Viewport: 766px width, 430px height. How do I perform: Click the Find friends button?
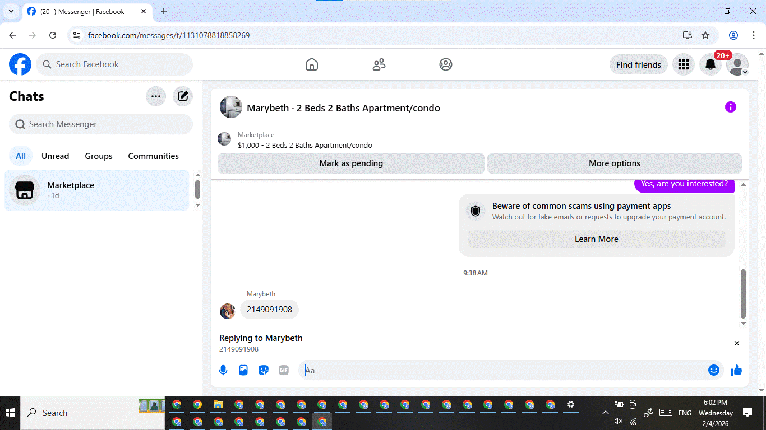[x=639, y=64]
